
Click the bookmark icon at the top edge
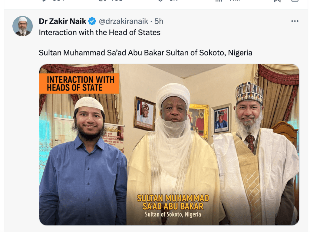(277, 1)
